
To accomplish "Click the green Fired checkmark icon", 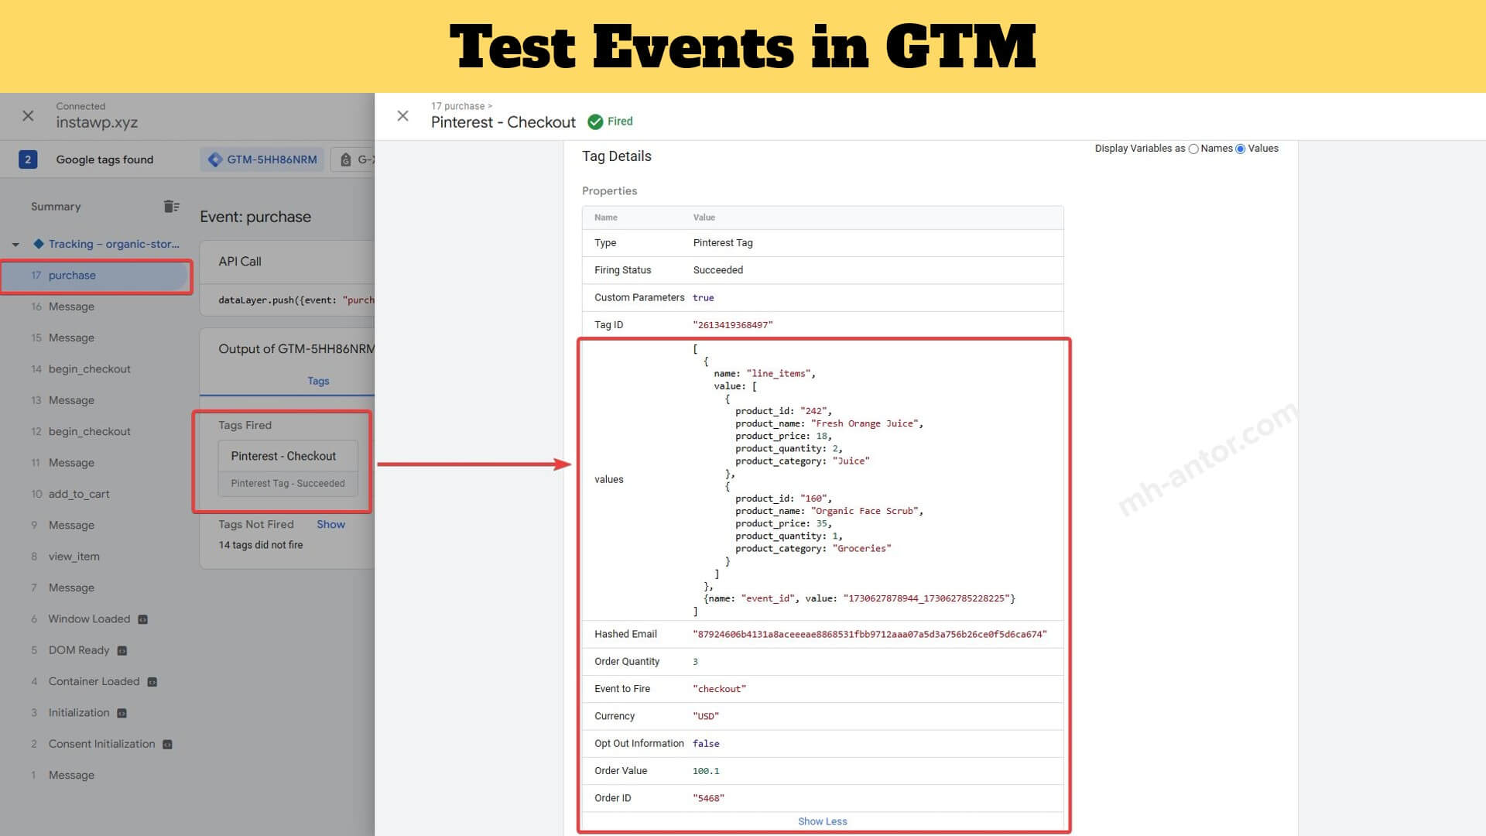I will [595, 122].
